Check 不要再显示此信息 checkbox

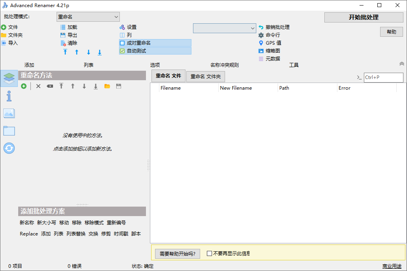(x=209, y=253)
